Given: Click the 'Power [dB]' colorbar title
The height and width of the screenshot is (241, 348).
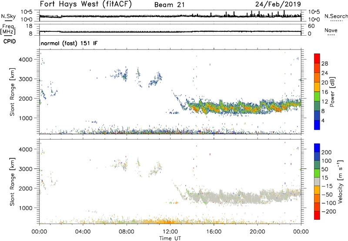Looking at the screenshot, I should click(332, 92).
